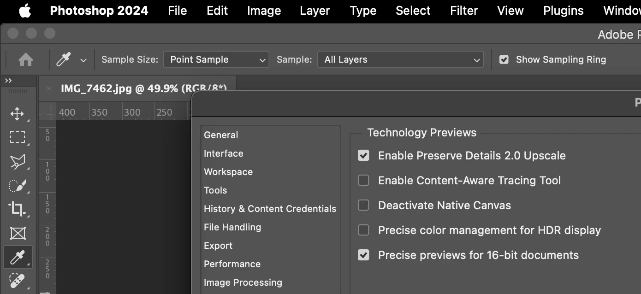Select the Polygonal Lasso tool
The image size is (641, 294).
(x=18, y=161)
